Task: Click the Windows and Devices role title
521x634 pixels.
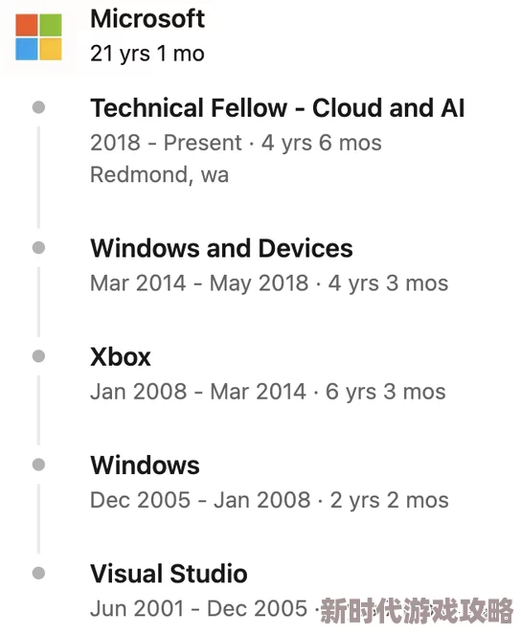Action: [221, 248]
